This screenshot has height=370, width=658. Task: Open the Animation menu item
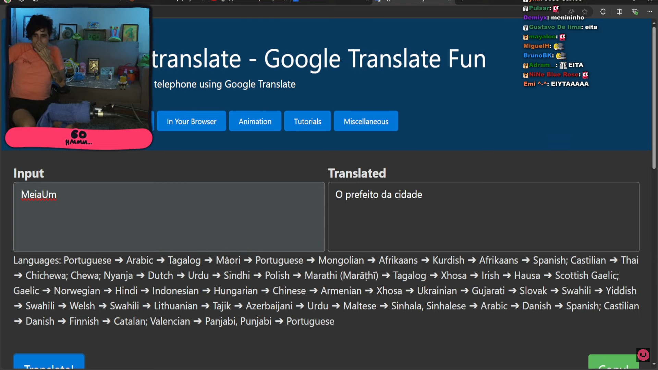click(x=255, y=121)
